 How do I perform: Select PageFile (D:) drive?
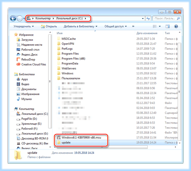click(x=29, y=119)
